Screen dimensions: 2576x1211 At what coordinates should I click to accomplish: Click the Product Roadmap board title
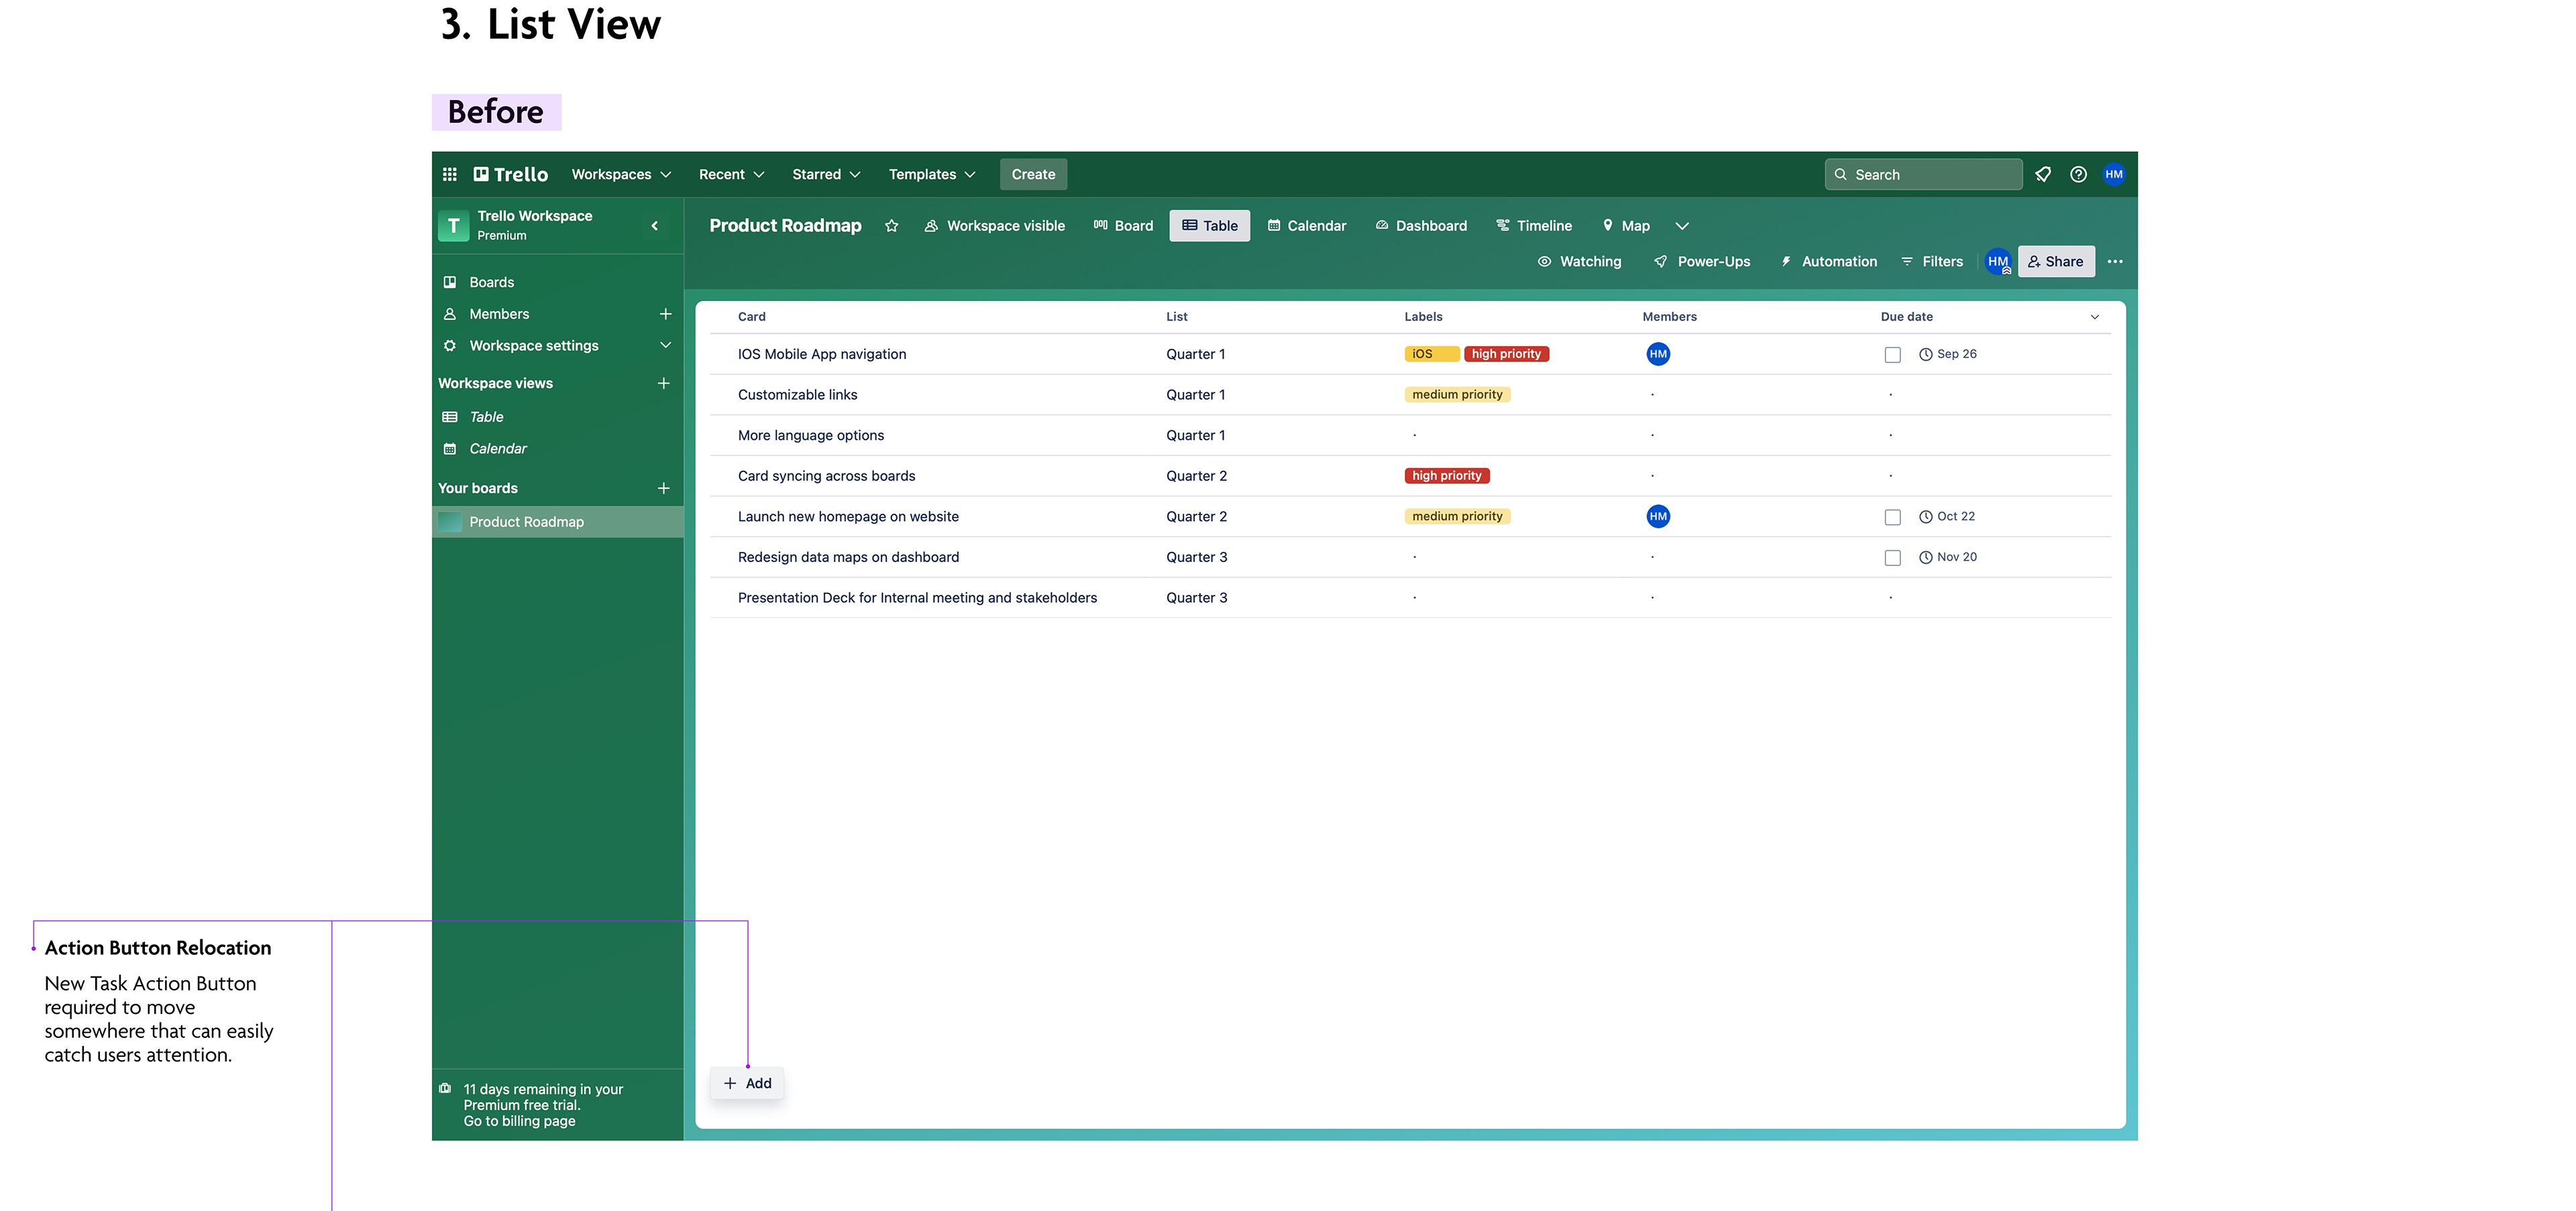[785, 226]
